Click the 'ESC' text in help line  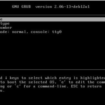(x=74, y=86)
